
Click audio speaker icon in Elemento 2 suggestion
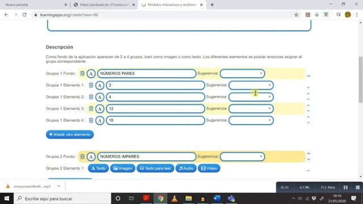pos(269,97)
